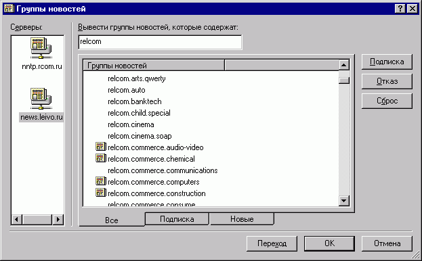Image resolution: width=422 pixels, height=261 pixels.
Task: Click the Переход button
Action: point(272,243)
